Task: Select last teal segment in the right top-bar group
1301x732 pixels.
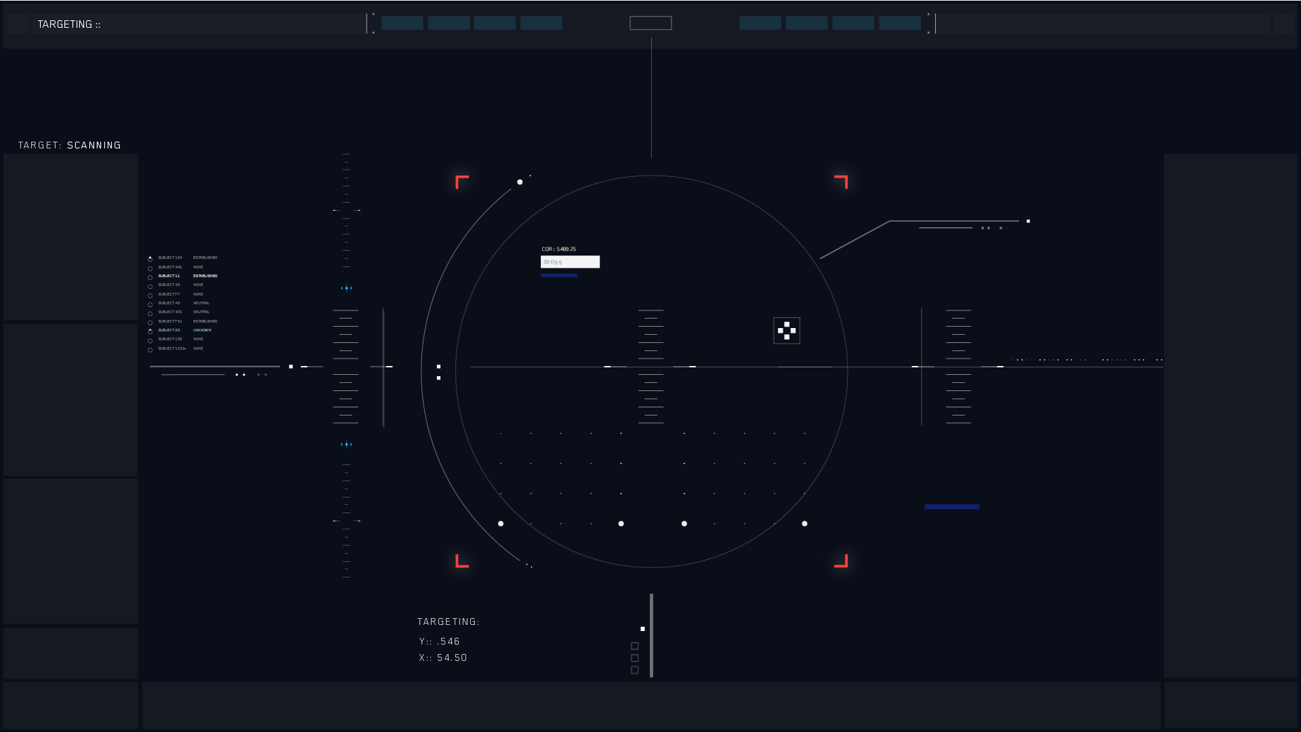Action: pos(900,23)
